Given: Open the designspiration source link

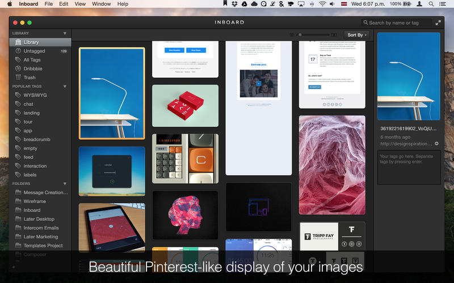Looking at the screenshot, I should point(405,144).
